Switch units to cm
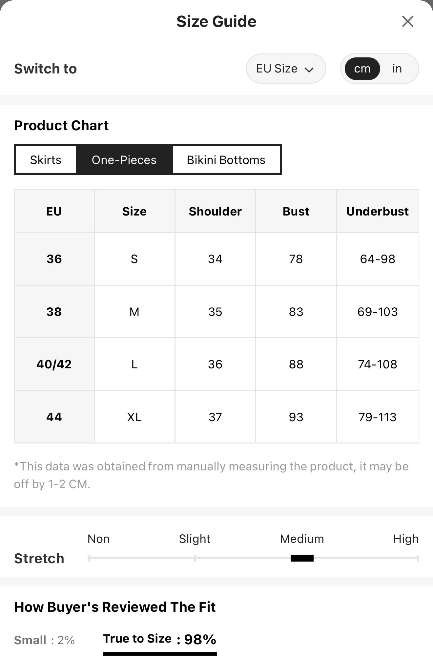The height and width of the screenshot is (659, 433). pos(362,69)
